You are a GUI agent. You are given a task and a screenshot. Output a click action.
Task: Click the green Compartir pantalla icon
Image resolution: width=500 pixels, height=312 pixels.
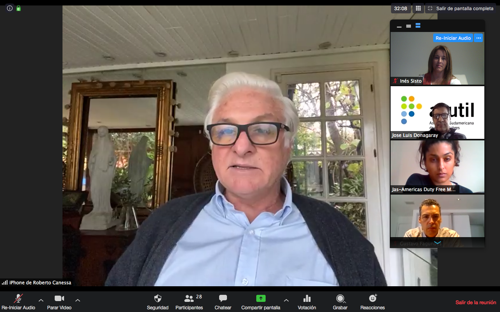click(x=261, y=298)
